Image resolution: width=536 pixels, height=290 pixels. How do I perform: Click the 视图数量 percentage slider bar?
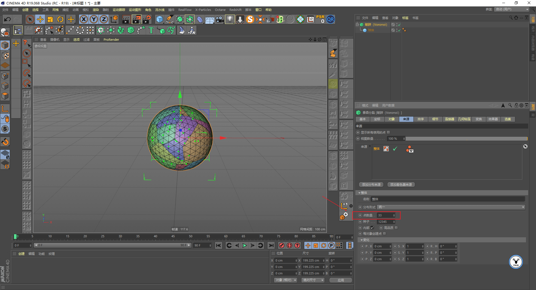(467, 139)
